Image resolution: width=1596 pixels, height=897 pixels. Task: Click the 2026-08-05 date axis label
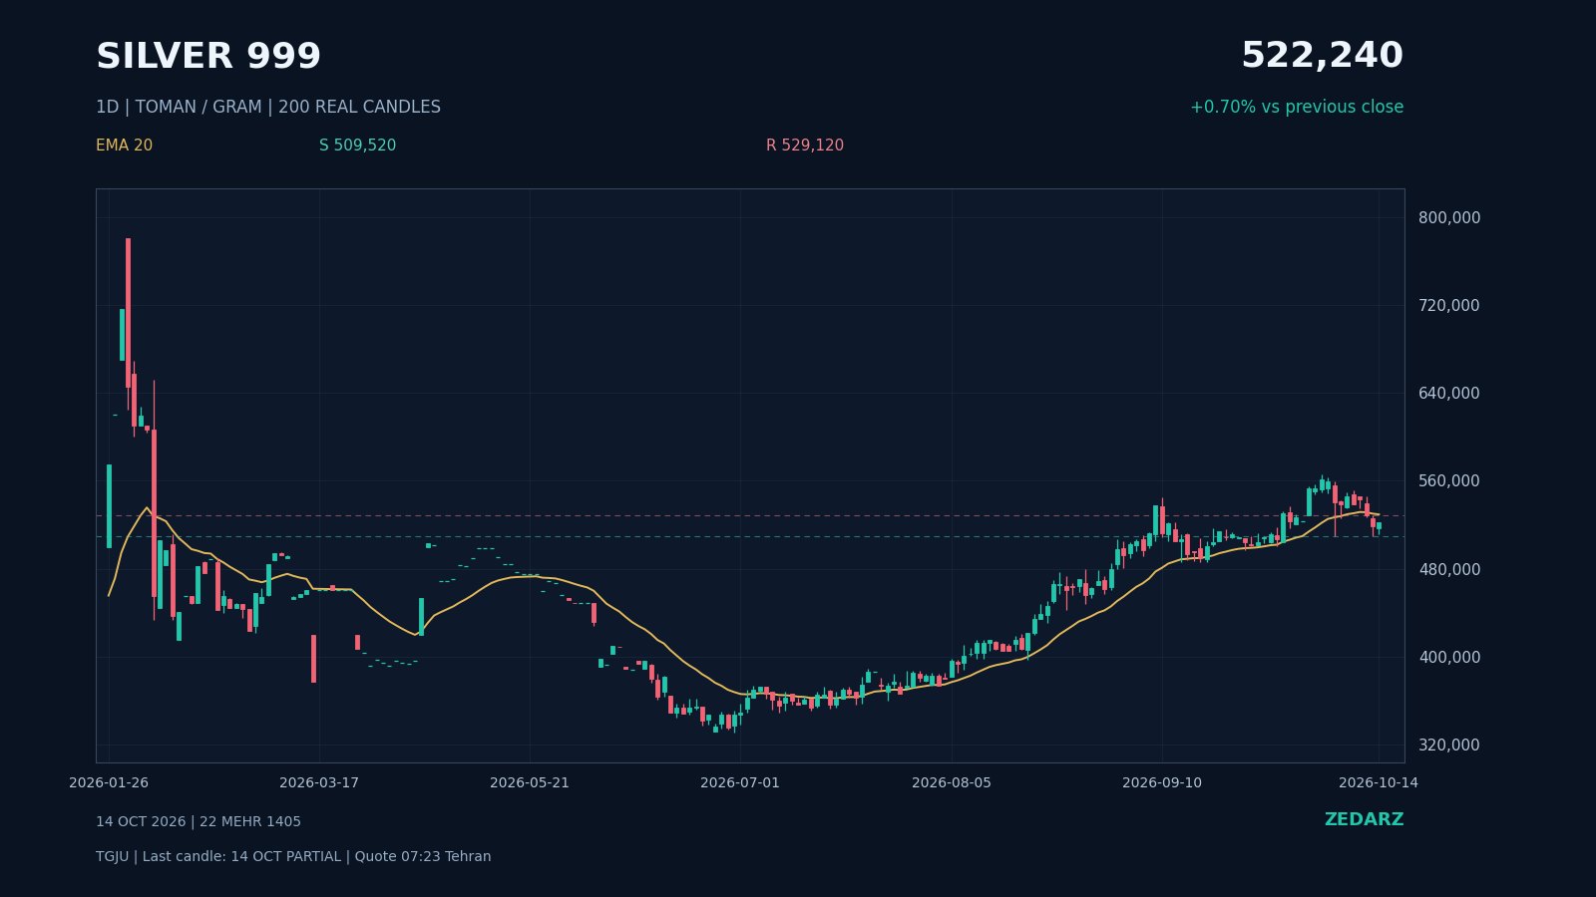952,782
